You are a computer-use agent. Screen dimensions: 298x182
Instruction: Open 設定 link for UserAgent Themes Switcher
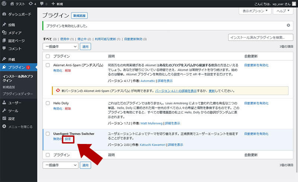68,139
